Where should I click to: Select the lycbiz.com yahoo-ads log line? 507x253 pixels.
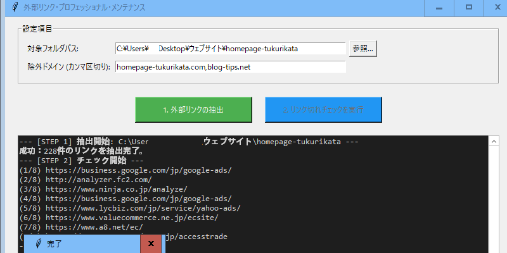tap(130, 208)
